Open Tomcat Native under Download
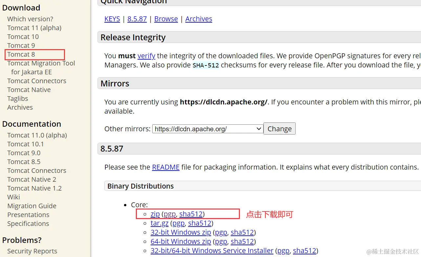421x257 pixels. point(29,90)
